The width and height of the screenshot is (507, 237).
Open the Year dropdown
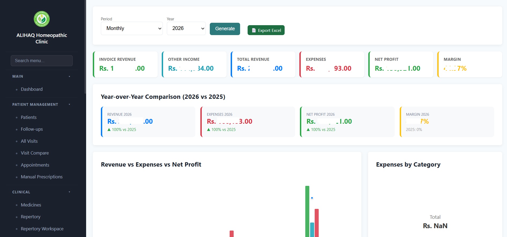(x=186, y=28)
